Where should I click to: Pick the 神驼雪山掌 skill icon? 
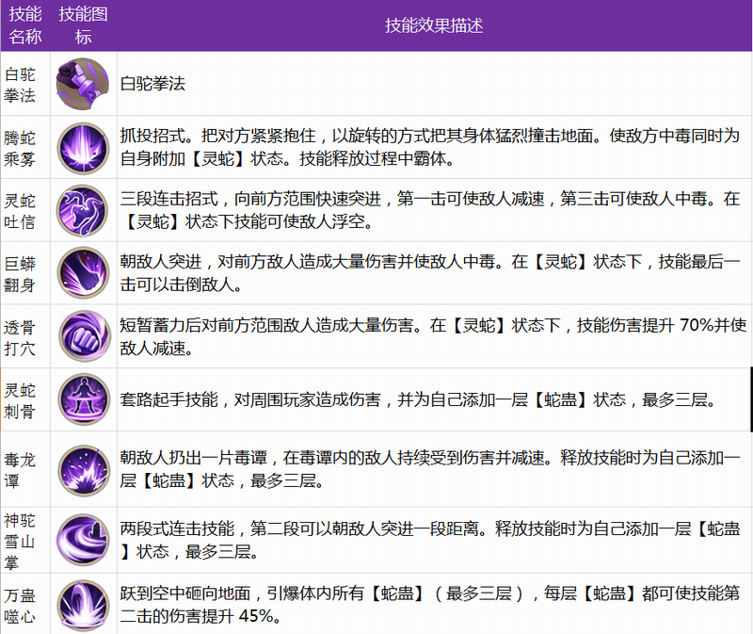click(x=83, y=540)
